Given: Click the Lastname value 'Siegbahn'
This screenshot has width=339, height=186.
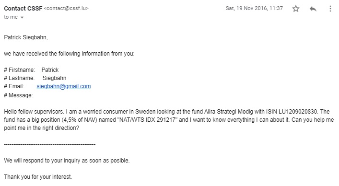Looking at the screenshot, I should coord(55,78).
